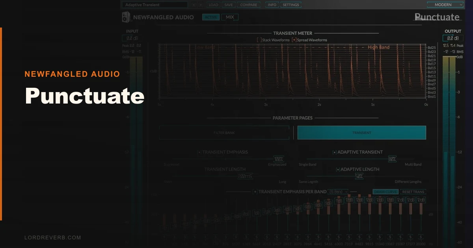Screen dimensions: 473x248
Task: Open the Adaptive Transient preset name selector
Action: (155, 5)
